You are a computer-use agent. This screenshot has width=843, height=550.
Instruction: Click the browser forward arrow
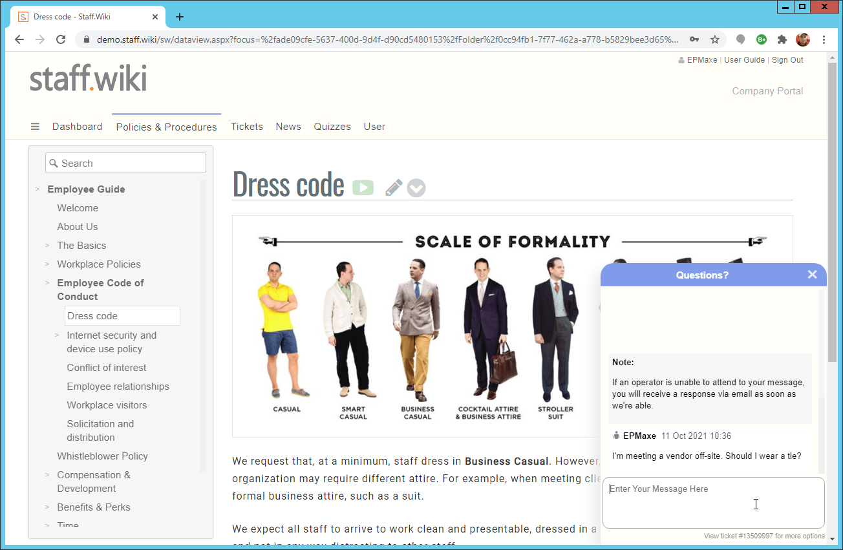point(40,39)
